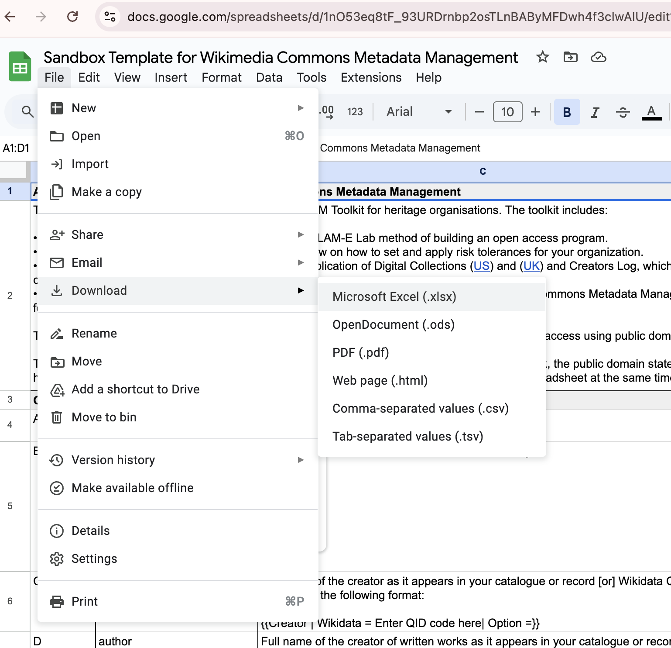This screenshot has height=648, width=671.
Task: Click the name box showing A1:D1
Action: 17,148
